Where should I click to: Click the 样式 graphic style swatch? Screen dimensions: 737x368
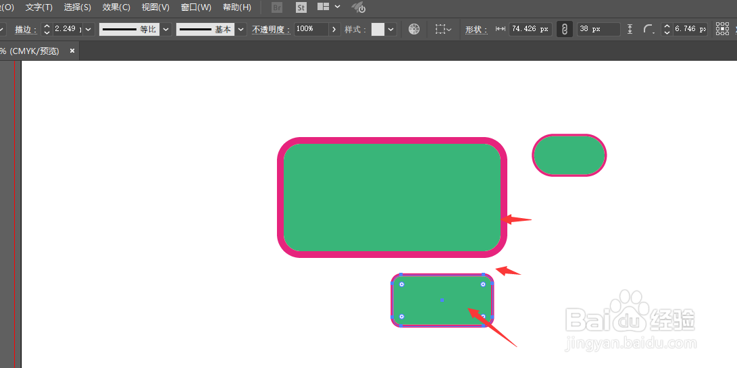click(378, 29)
